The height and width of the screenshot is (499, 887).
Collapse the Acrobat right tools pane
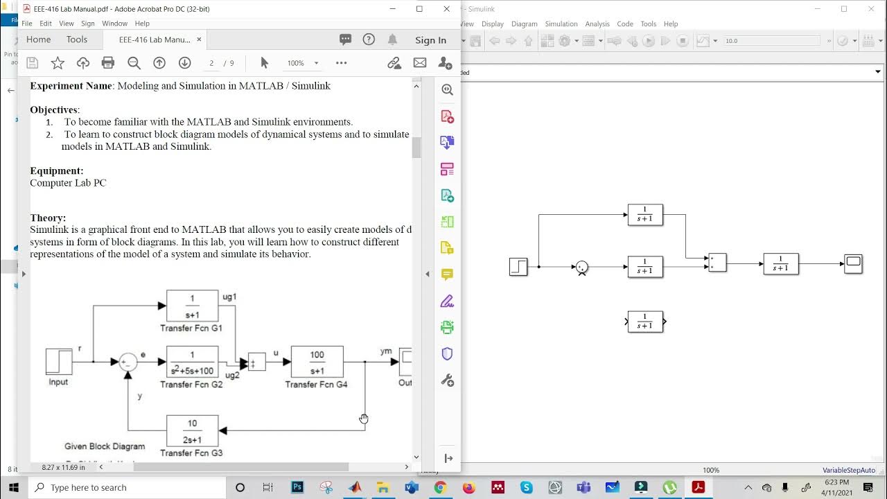pyautogui.click(x=448, y=458)
